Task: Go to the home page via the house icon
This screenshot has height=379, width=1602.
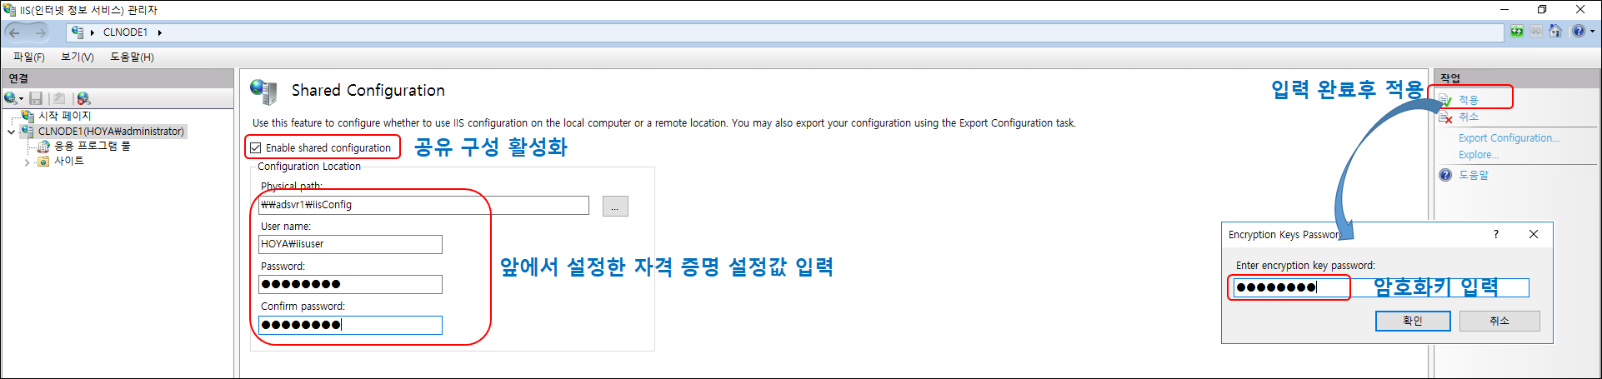Action: click(x=1555, y=32)
